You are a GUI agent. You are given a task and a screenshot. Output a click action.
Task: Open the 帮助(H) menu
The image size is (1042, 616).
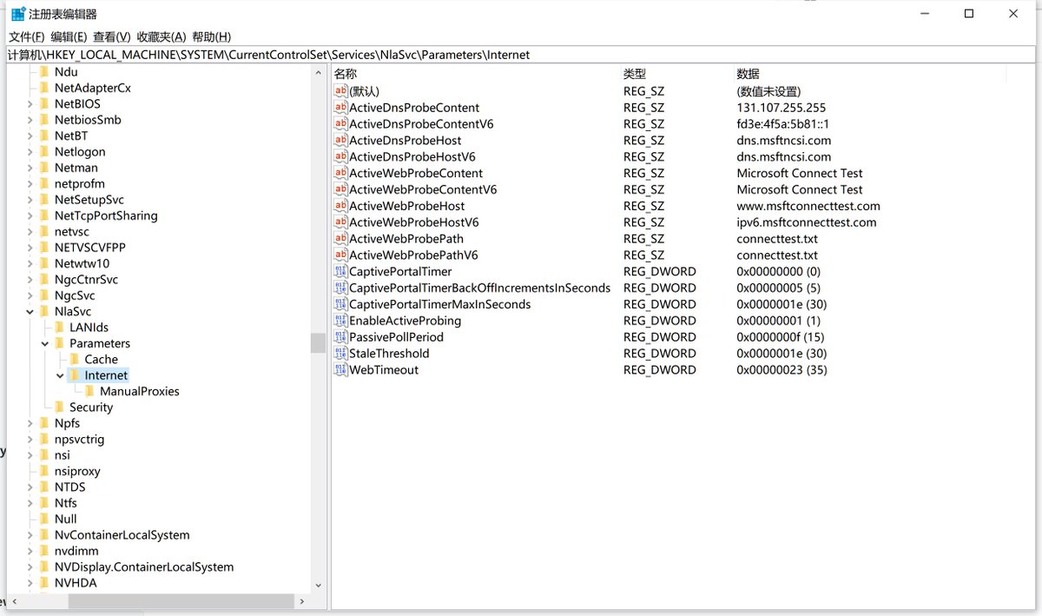point(211,36)
